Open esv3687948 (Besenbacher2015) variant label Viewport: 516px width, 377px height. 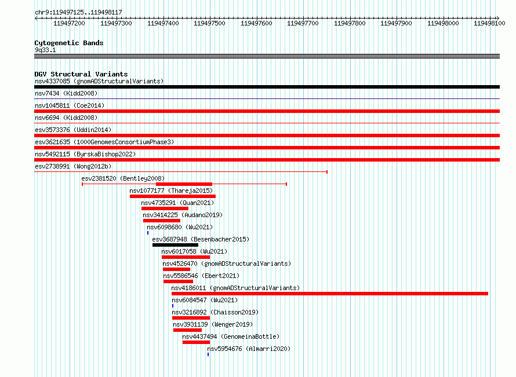201,239
